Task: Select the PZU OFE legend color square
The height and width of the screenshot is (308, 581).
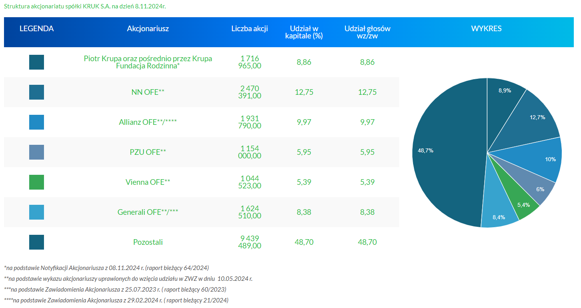Action: 36,152
